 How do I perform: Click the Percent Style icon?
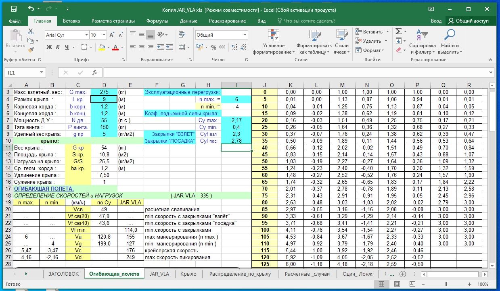tap(213, 47)
